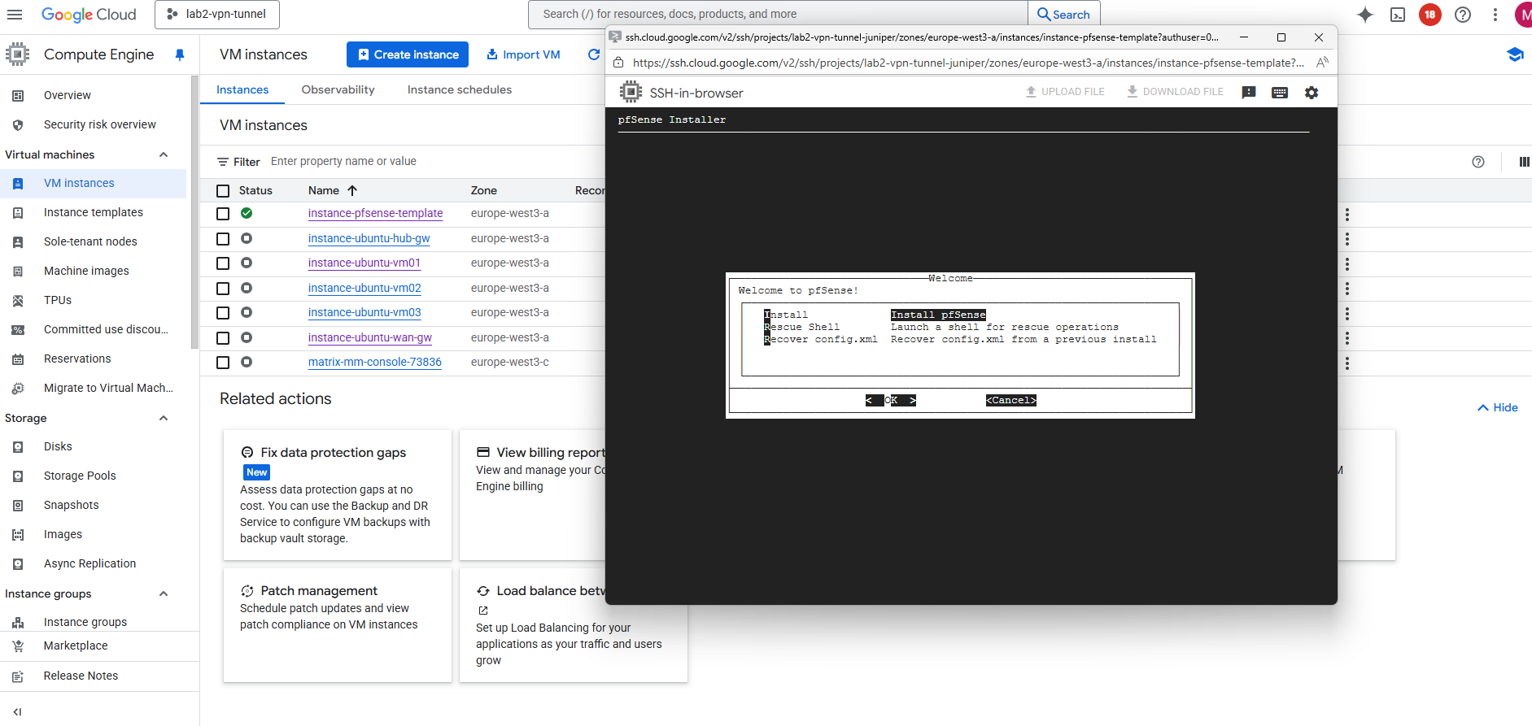
Task: Pin the Compute Engine product
Action: coord(180,54)
